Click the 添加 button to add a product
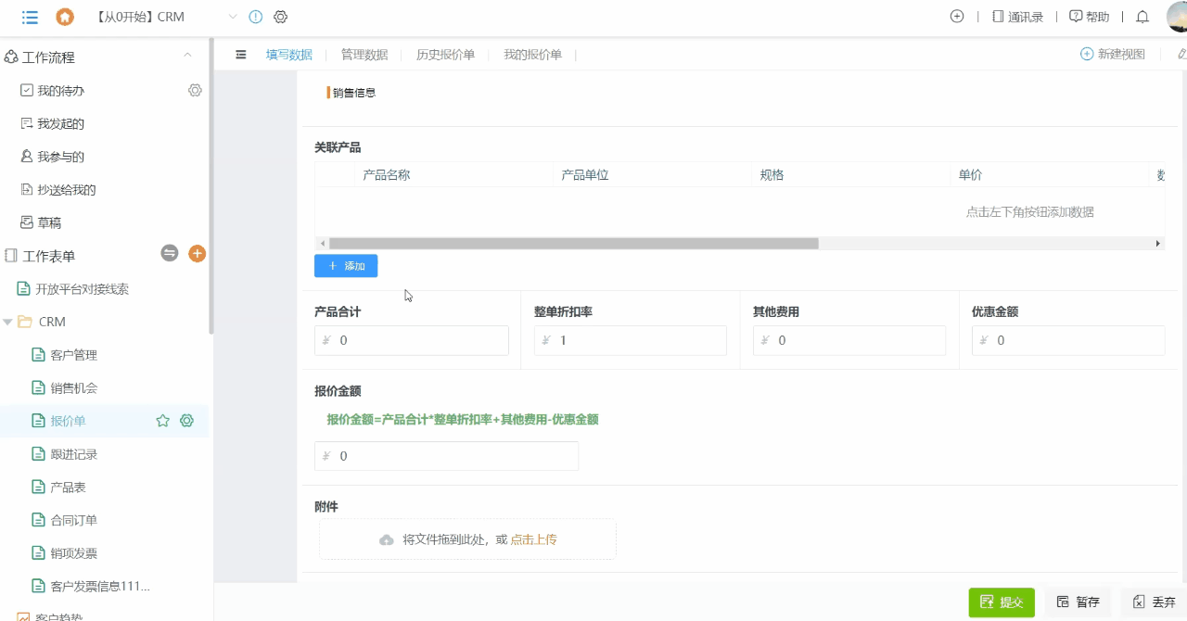The height and width of the screenshot is (621, 1187). point(345,265)
